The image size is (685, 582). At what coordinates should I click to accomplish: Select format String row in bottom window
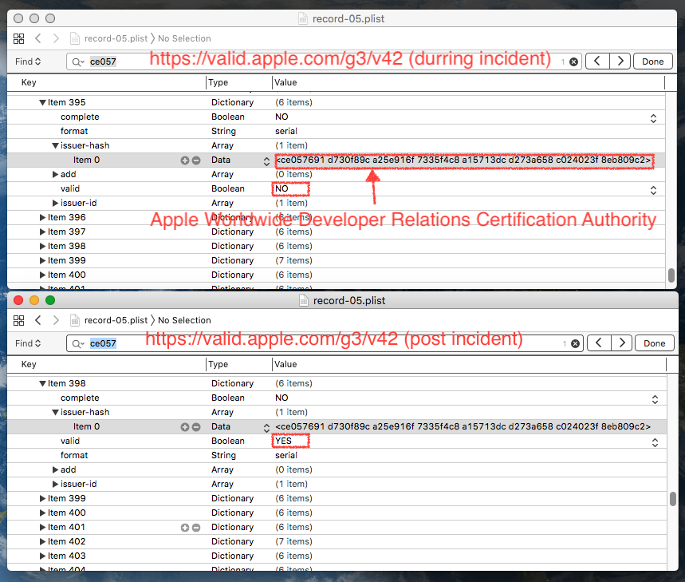click(x=337, y=455)
